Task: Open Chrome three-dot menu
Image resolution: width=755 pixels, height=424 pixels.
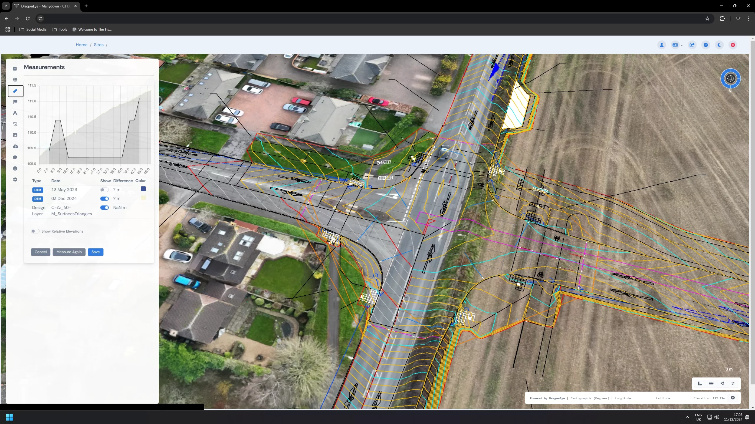Action: click(x=749, y=19)
